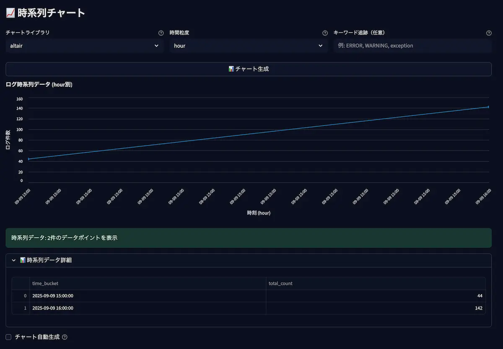Click the chart emoji in the 時系列チャート heading
Viewport: 503px width, 349px height.
pos(10,13)
